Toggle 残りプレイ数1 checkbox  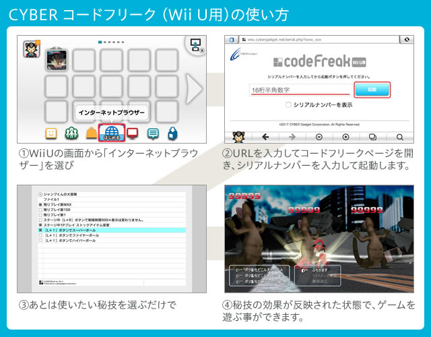click(40, 215)
